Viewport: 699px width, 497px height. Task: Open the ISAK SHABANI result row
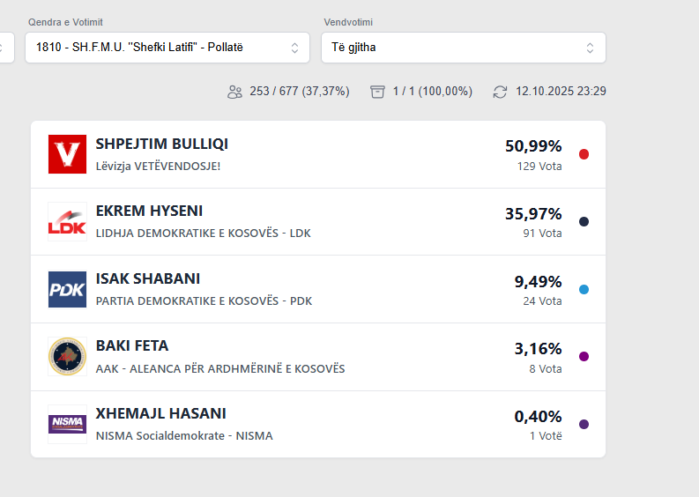click(317, 289)
